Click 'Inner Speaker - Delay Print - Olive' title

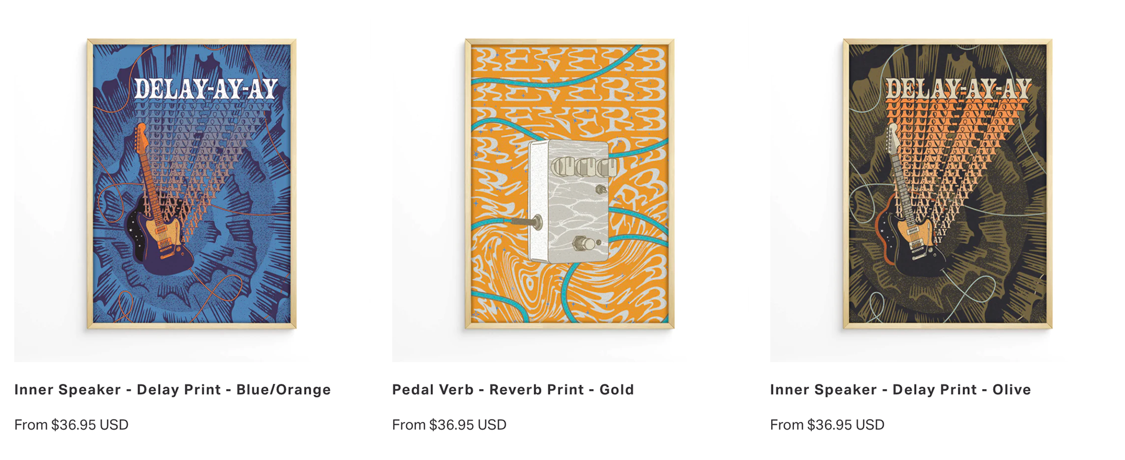pos(901,390)
